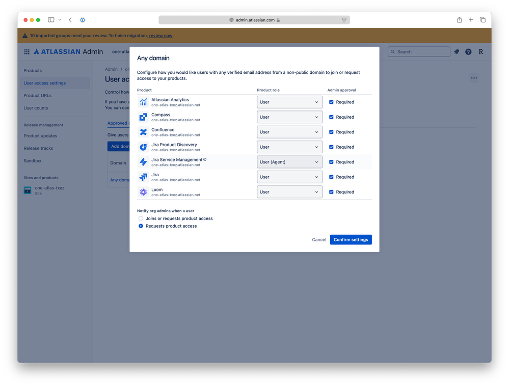Click the Jira product icon
Screen dimensions: 509x386
tap(143, 177)
